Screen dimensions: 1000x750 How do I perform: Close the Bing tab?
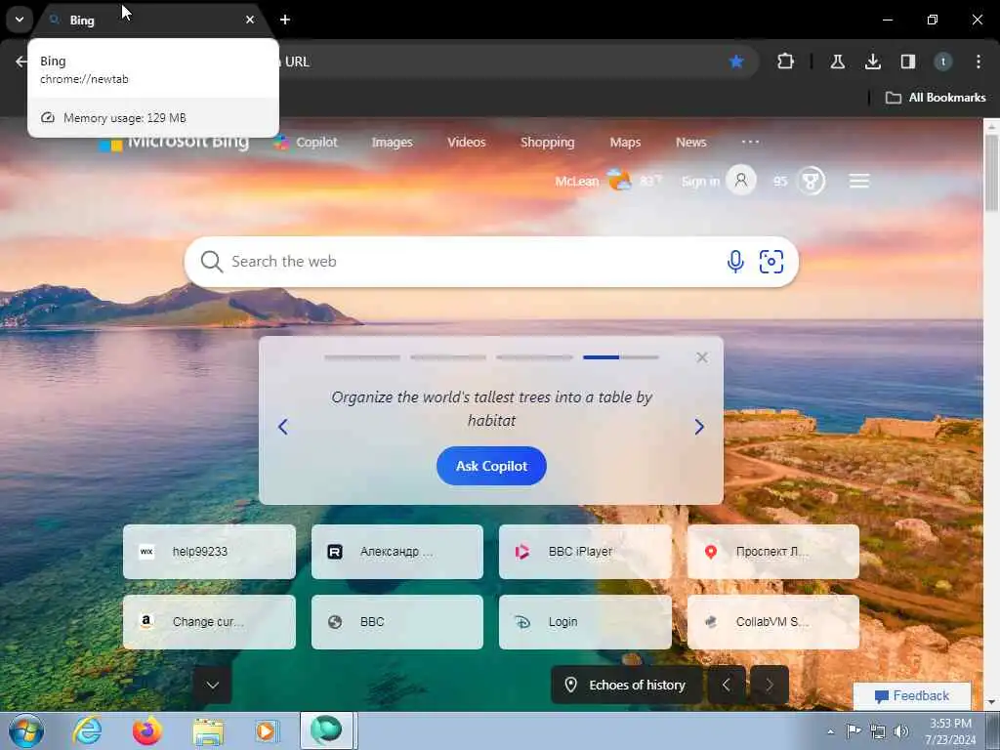(x=250, y=20)
